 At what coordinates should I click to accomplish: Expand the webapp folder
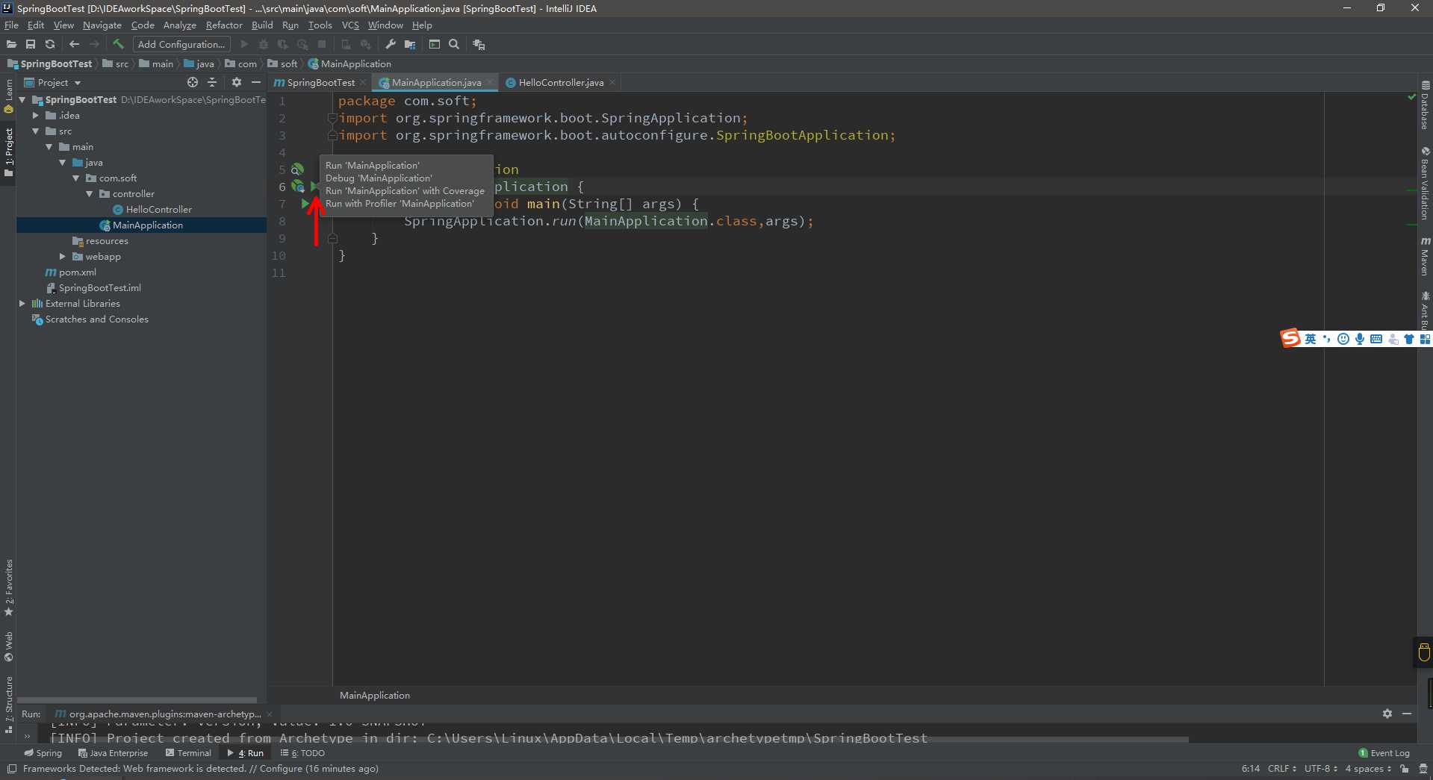pyautogui.click(x=63, y=257)
